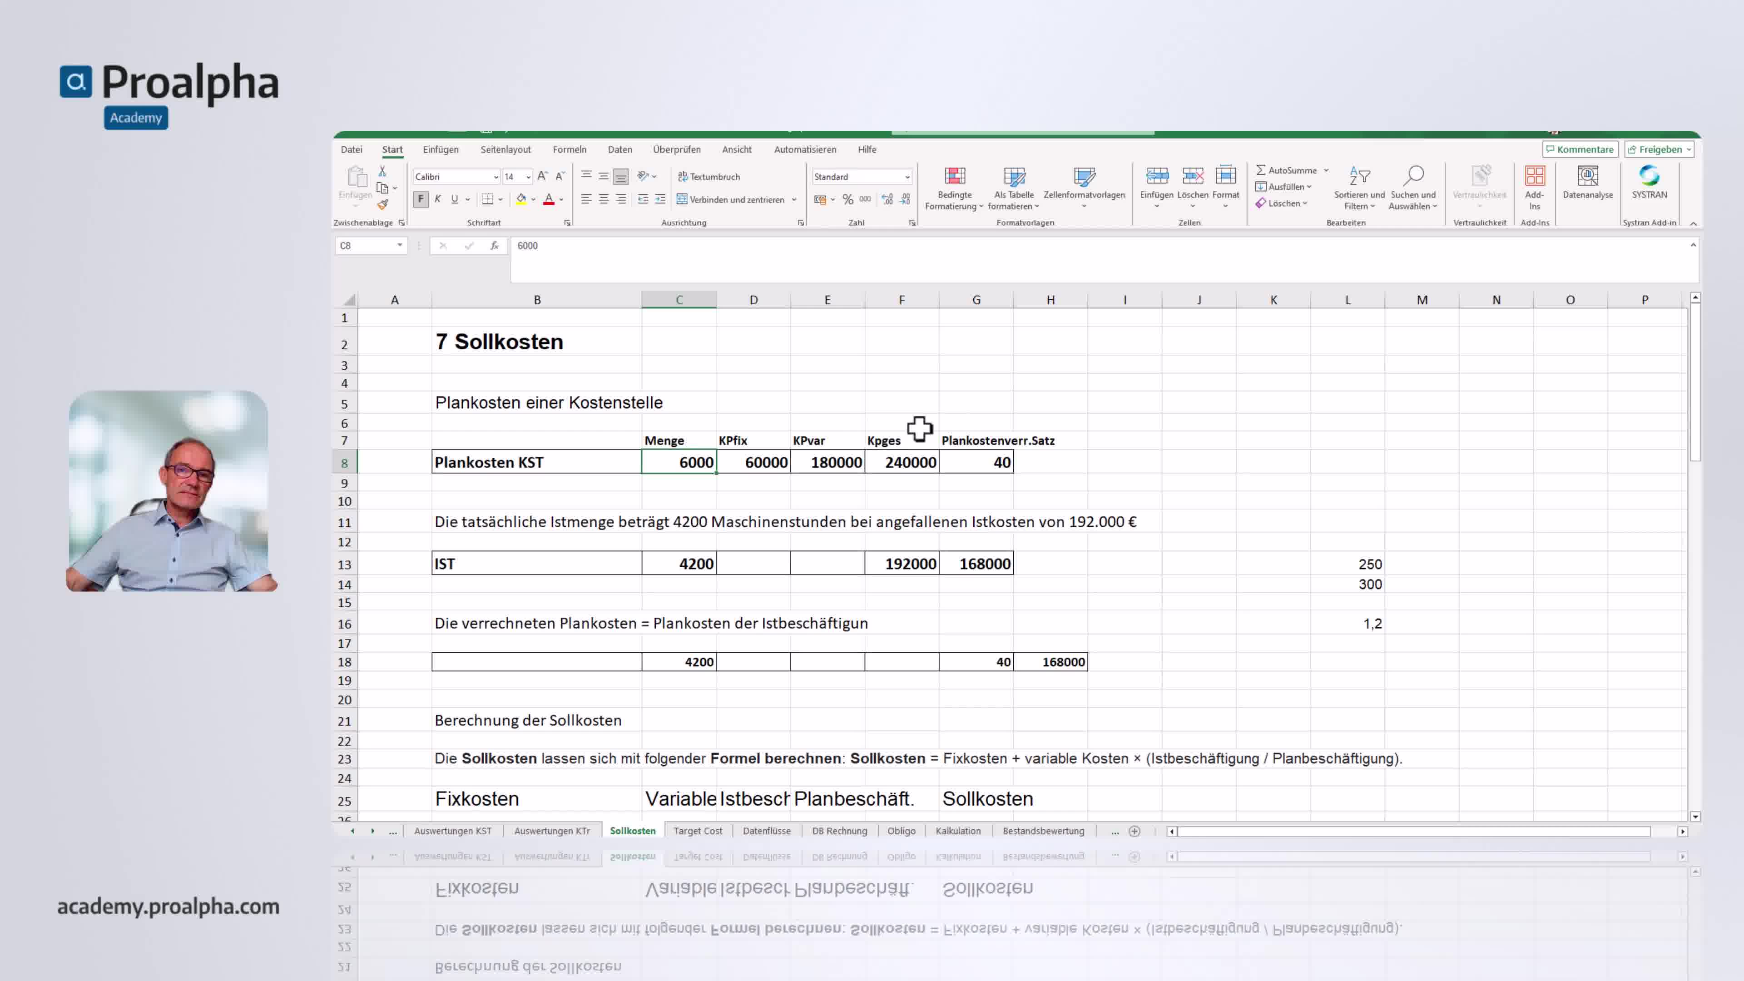Expand the Name Box dropdown arrow
The width and height of the screenshot is (1744, 981).
click(400, 246)
